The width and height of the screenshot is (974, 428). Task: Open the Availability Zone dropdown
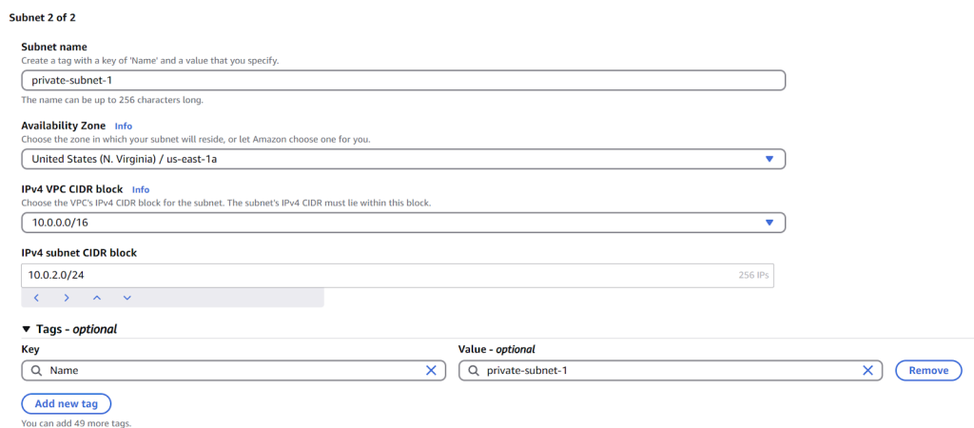click(403, 159)
